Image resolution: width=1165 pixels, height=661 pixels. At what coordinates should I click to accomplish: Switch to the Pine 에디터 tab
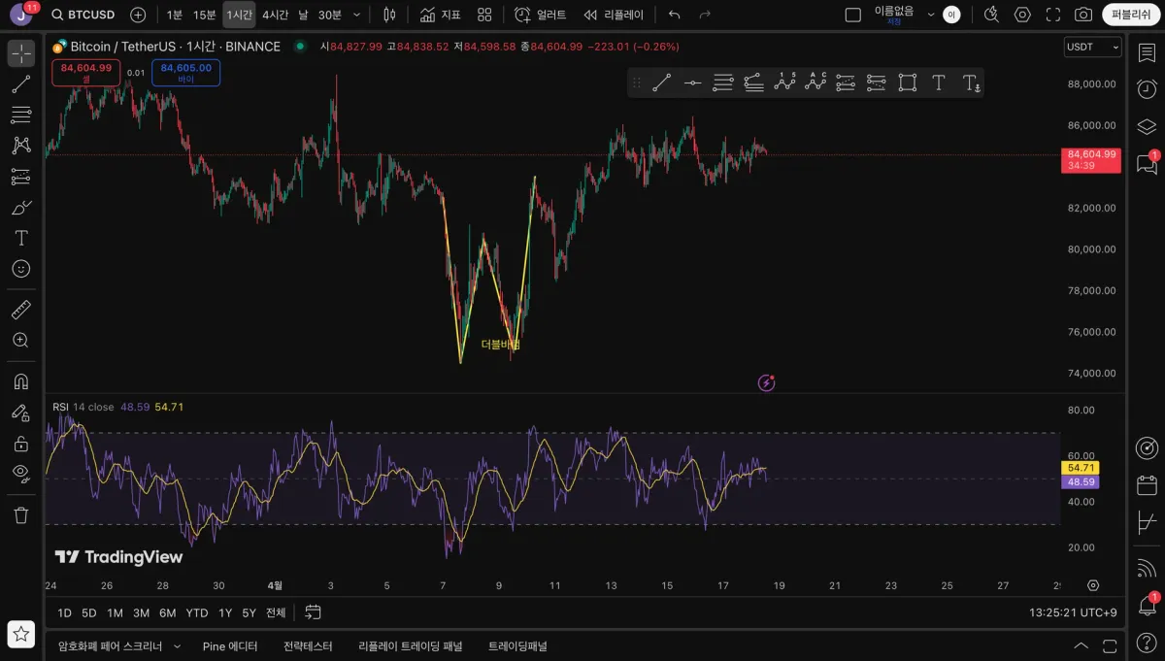pyautogui.click(x=230, y=645)
